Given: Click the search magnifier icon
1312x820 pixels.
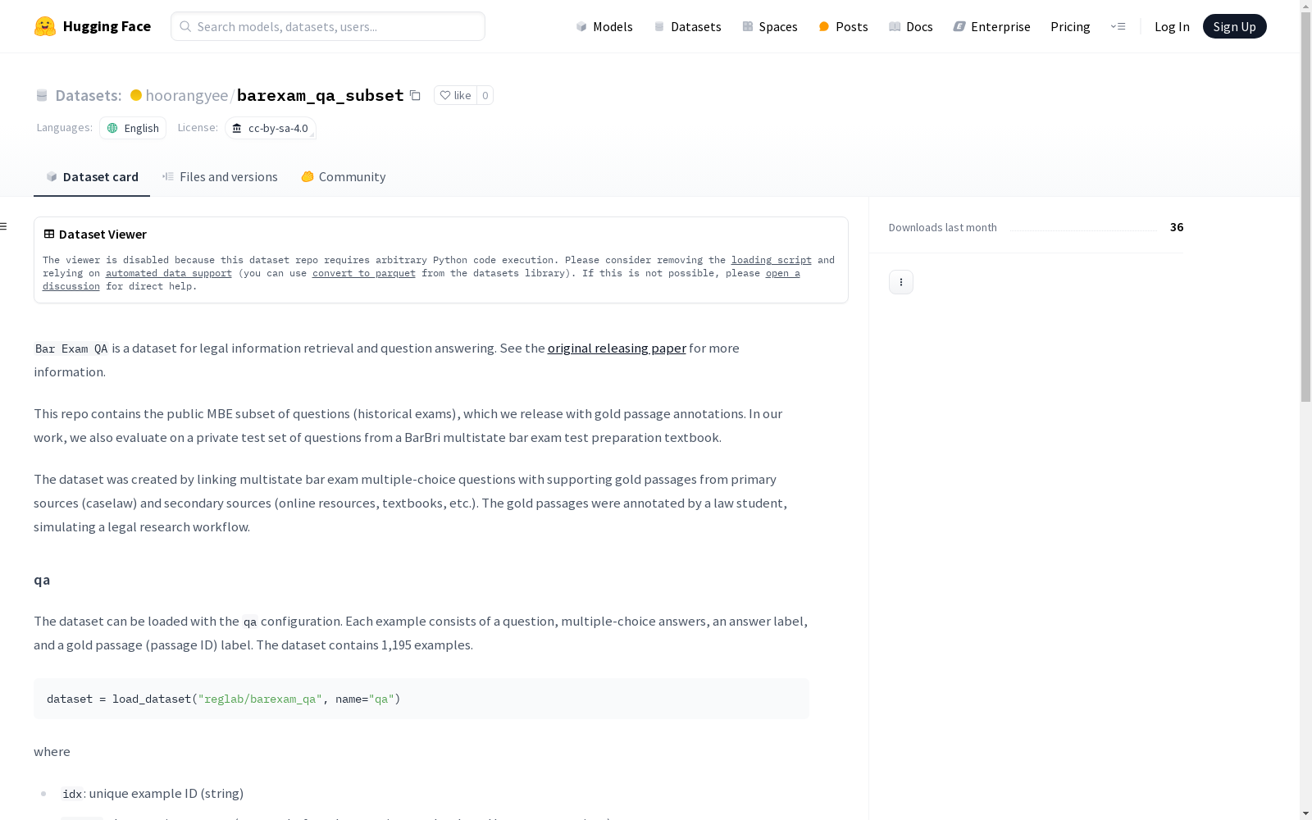Looking at the screenshot, I should click(x=185, y=26).
